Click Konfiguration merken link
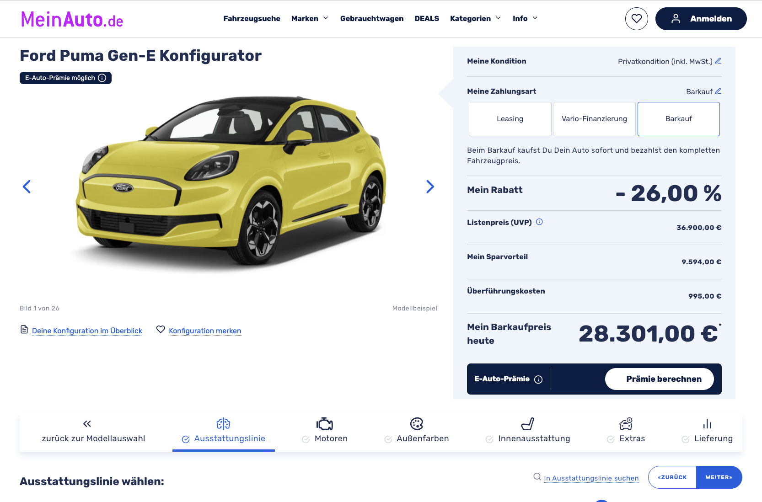Screen dimensions: 762x502 tap(205, 331)
